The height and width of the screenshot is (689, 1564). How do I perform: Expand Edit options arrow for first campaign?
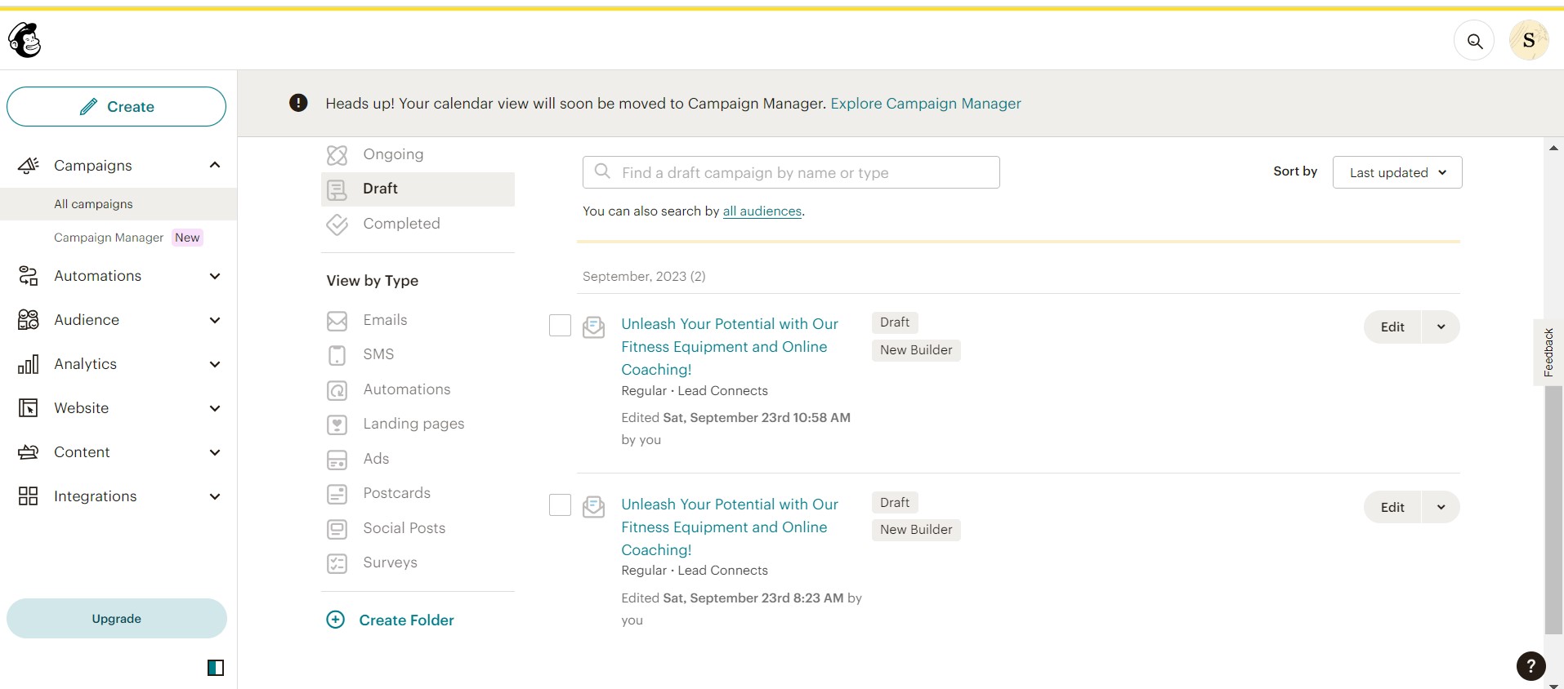coord(1441,327)
